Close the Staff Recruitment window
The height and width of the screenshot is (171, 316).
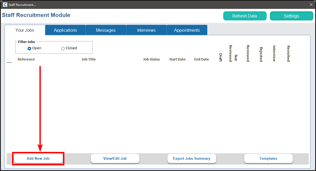coord(311,5)
